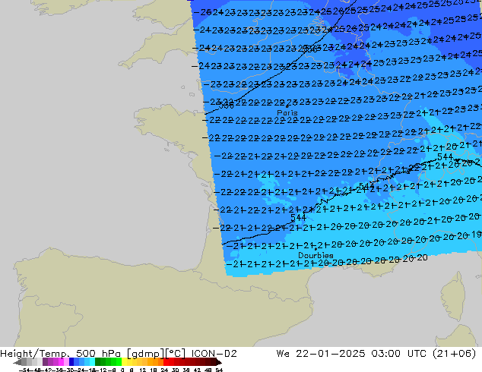Click the '30' label under the red swatches

point(175,370)
